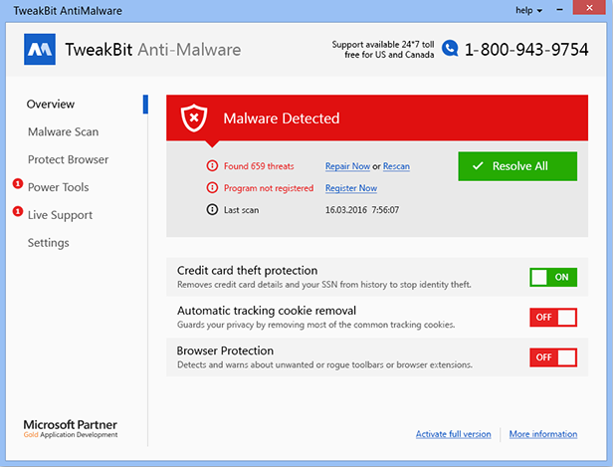
Task: Click the Rescan link
Action: pyautogui.click(x=396, y=166)
